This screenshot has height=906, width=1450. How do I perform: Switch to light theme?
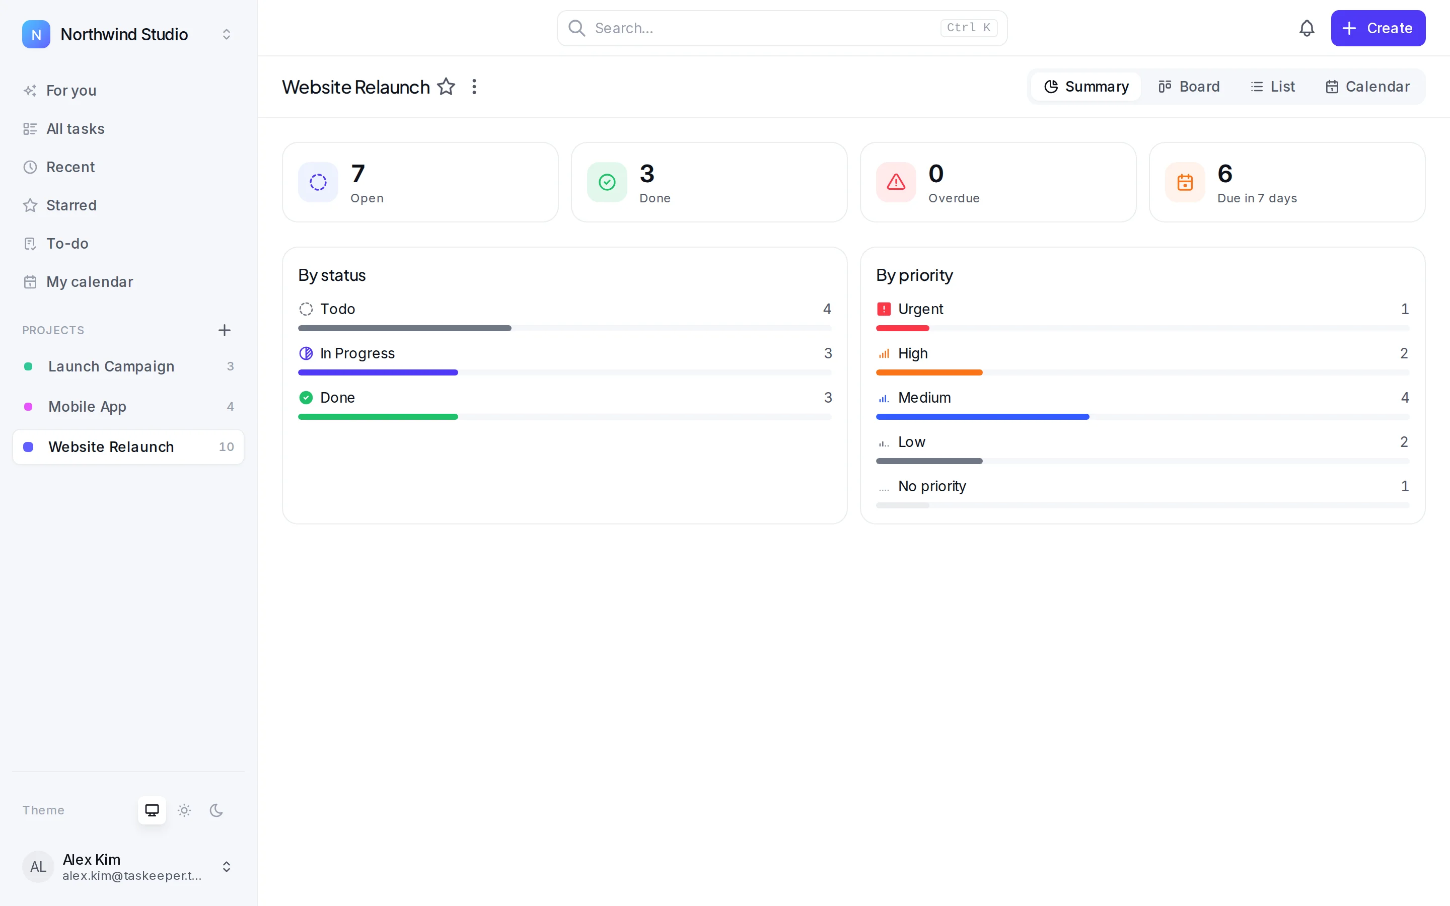(x=185, y=810)
